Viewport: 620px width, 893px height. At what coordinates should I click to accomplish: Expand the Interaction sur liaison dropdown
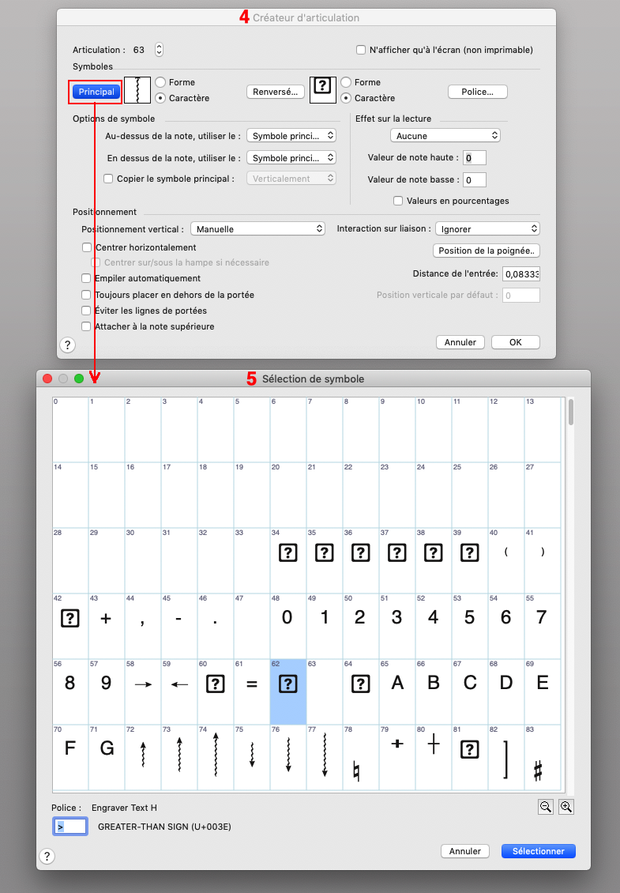[x=489, y=228]
